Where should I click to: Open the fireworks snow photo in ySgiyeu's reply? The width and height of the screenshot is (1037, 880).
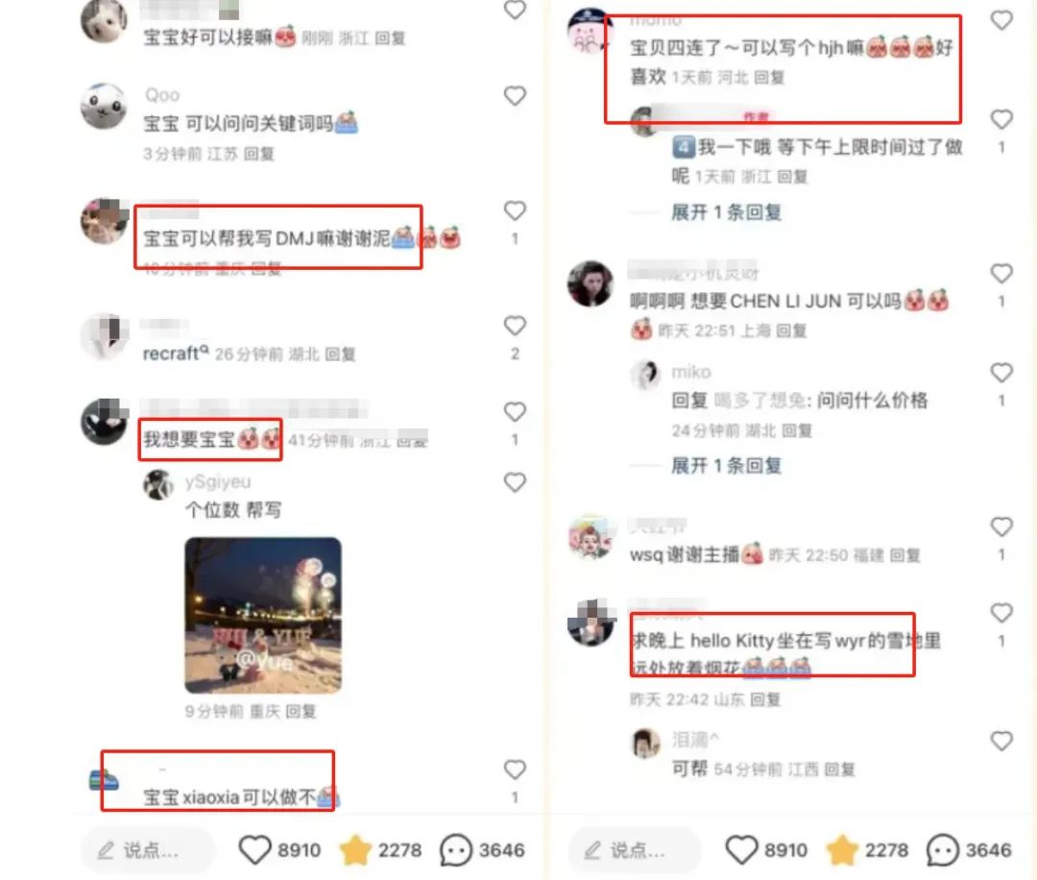pyautogui.click(x=263, y=616)
